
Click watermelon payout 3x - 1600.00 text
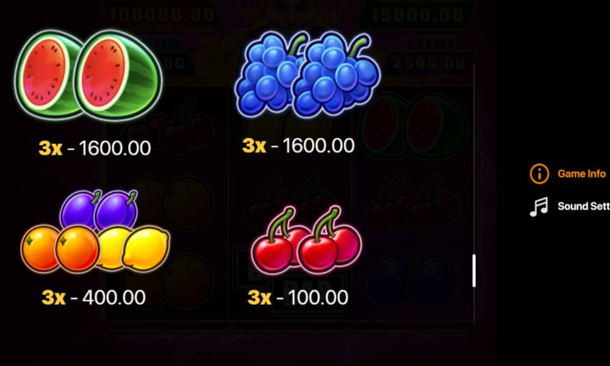pos(95,148)
